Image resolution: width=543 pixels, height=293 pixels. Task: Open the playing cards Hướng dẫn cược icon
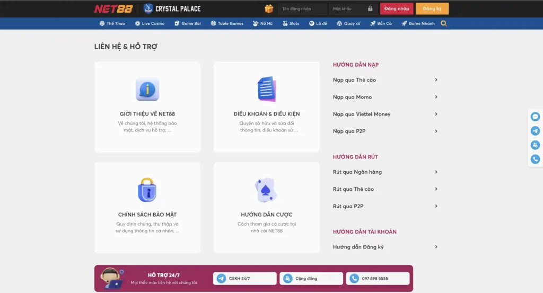(x=266, y=190)
